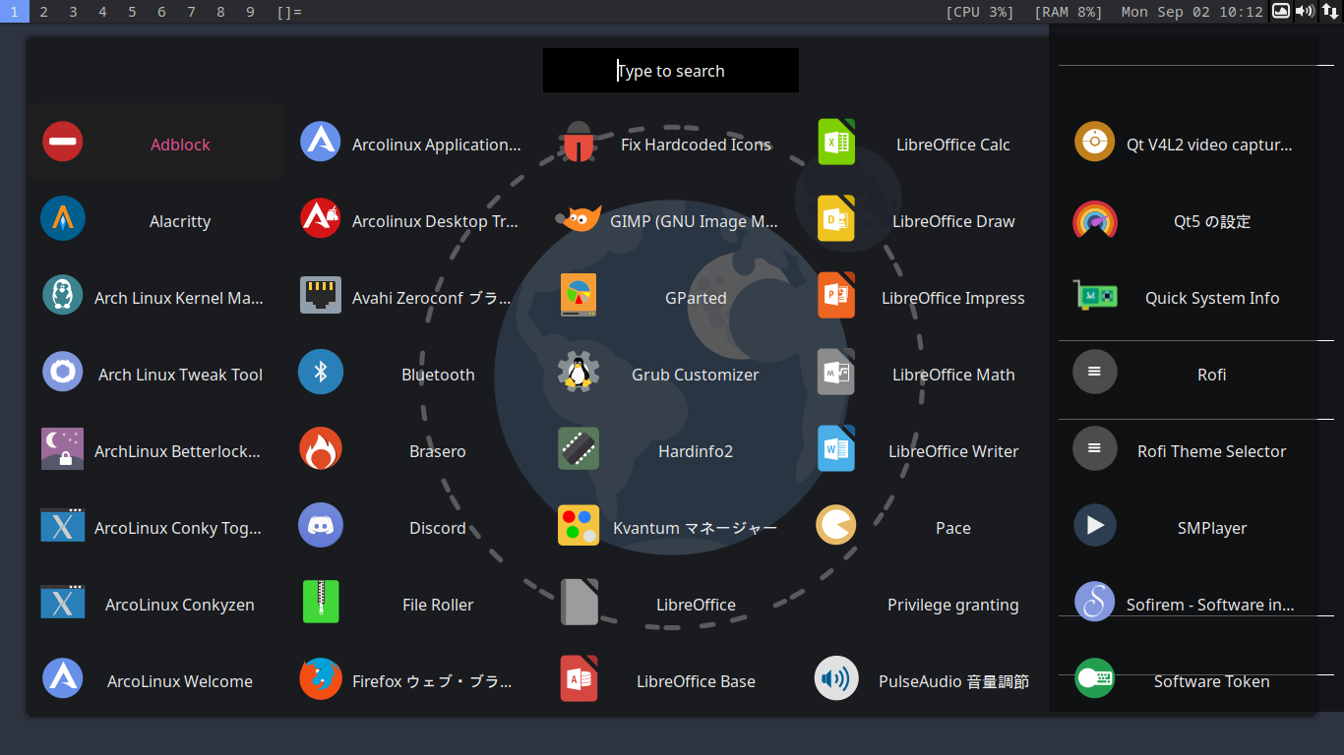The width and height of the screenshot is (1344, 755).
Task: Open Software Token icon
Action: [x=1094, y=679]
